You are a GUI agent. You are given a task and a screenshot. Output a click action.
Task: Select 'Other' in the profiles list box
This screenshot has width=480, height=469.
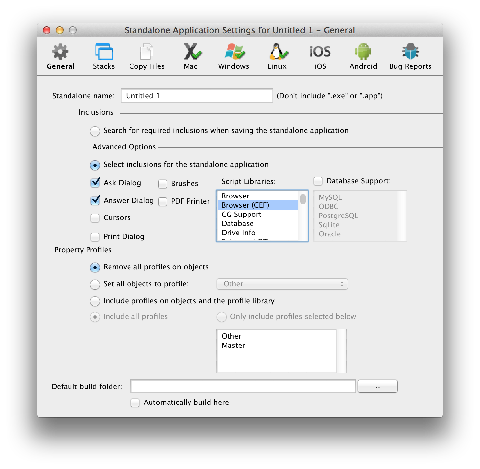point(277,336)
